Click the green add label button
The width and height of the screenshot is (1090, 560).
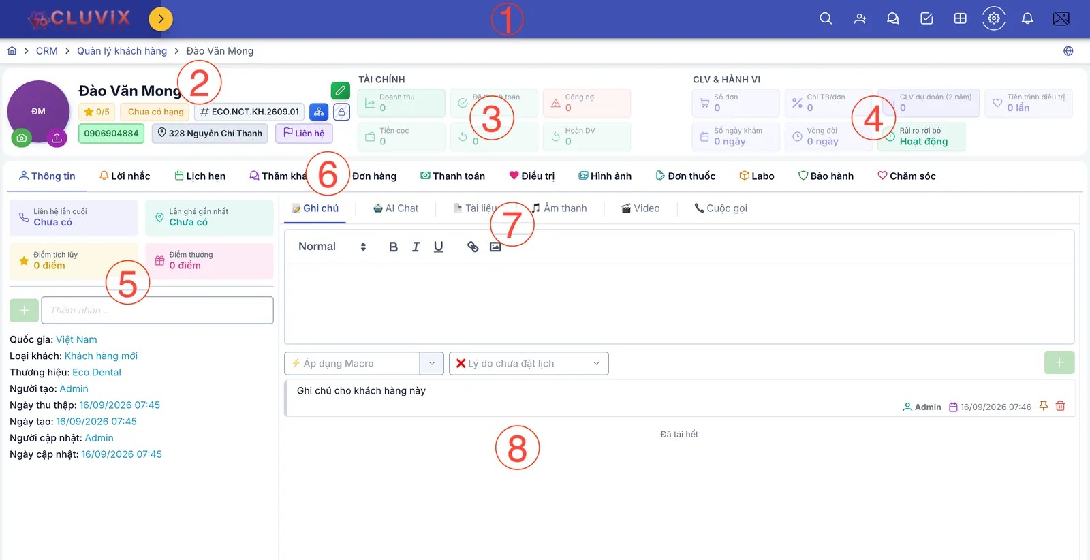tap(24, 310)
